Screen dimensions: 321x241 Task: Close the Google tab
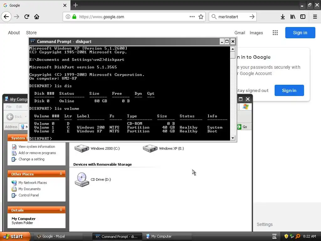[x=65, y=5]
